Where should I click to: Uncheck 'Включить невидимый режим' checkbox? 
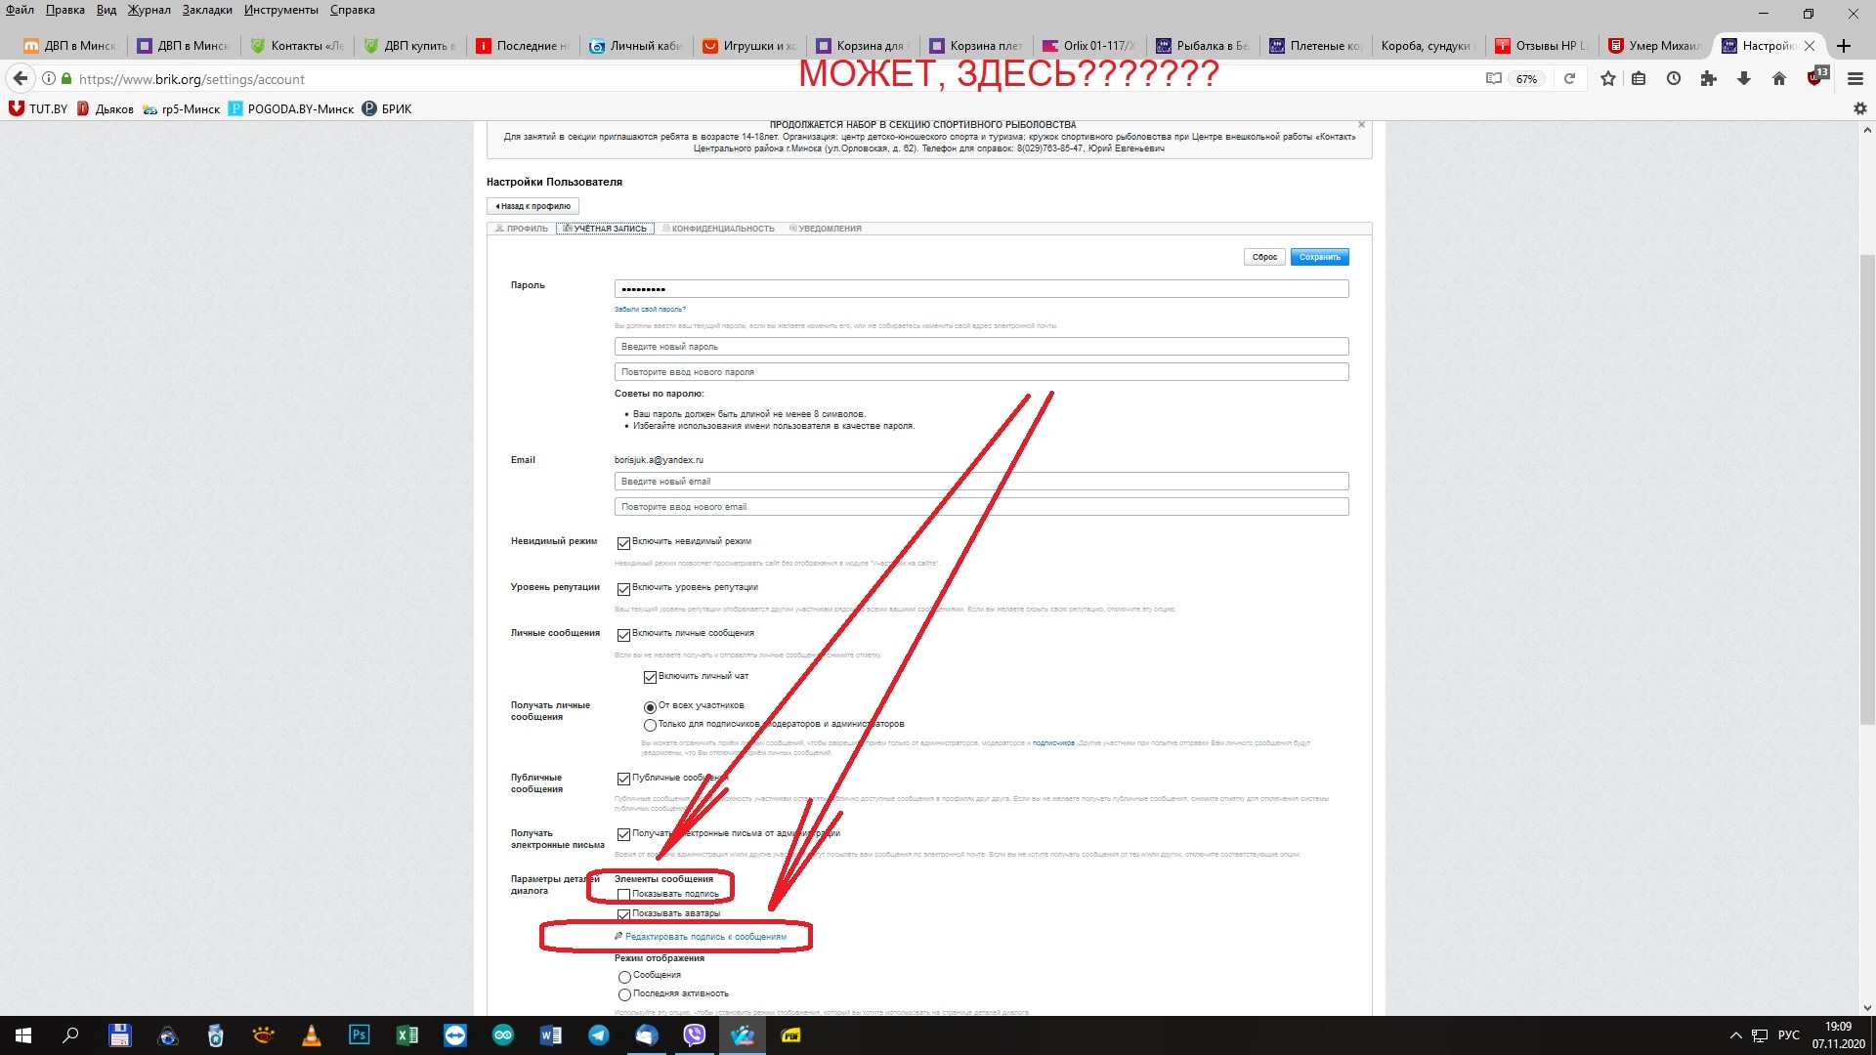623,543
